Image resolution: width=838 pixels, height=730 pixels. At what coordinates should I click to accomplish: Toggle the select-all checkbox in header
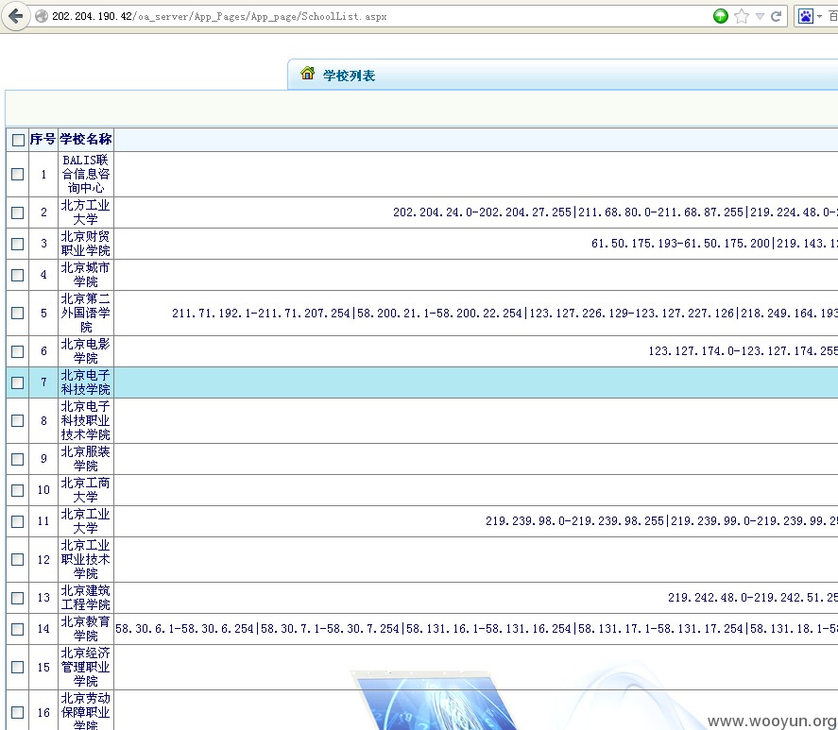tap(18, 140)
